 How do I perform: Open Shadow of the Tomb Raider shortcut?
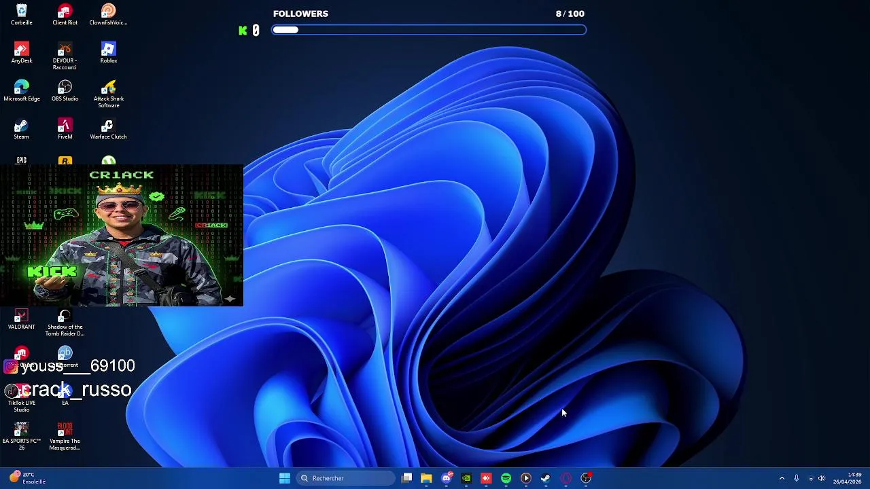pos(65,323)
